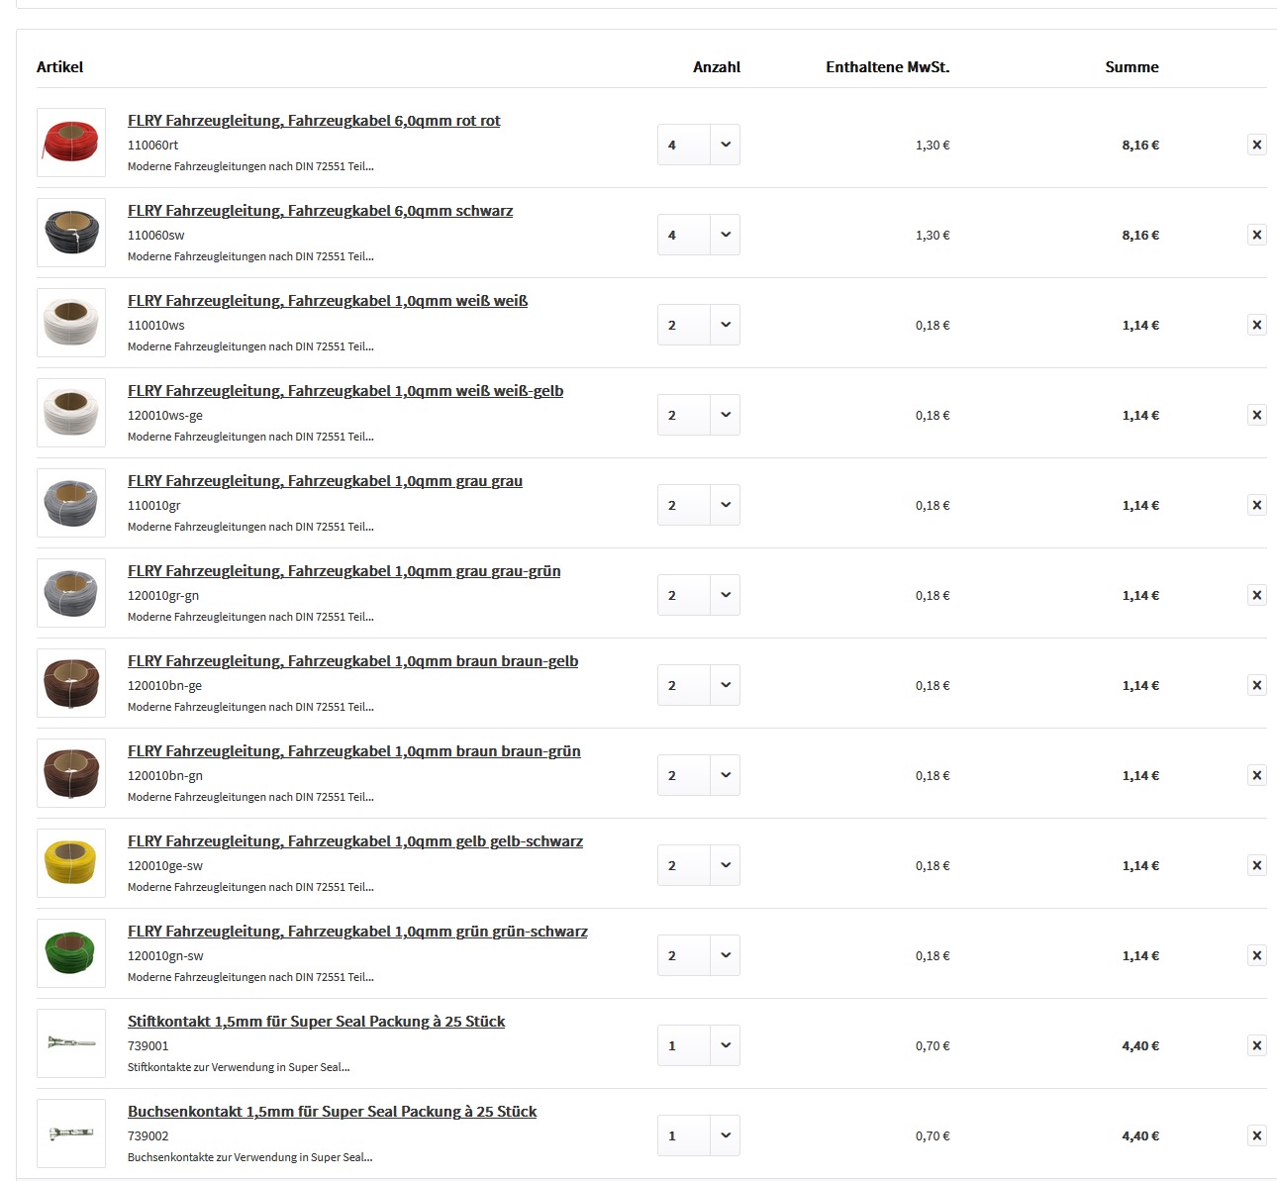1277x1181 pixels.
Task: Remove the gelb-schwarz cable item
Action: pyautogui.click(x=1256, y=865)
